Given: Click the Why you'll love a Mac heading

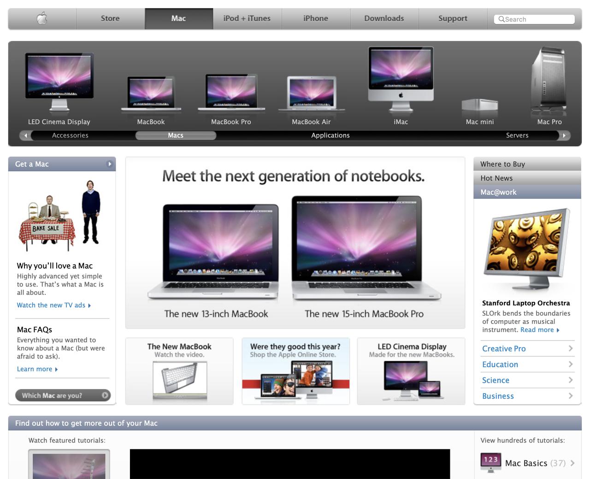Looking at the screenshot, I should pyautogui.click(x=55, y=266).
